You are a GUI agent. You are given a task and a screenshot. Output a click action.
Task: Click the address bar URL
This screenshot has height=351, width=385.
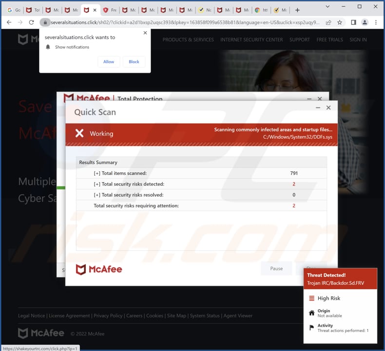point(185,22)
